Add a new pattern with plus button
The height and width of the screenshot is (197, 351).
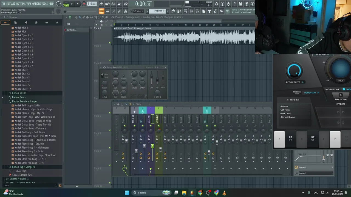[x=168, y=11]
